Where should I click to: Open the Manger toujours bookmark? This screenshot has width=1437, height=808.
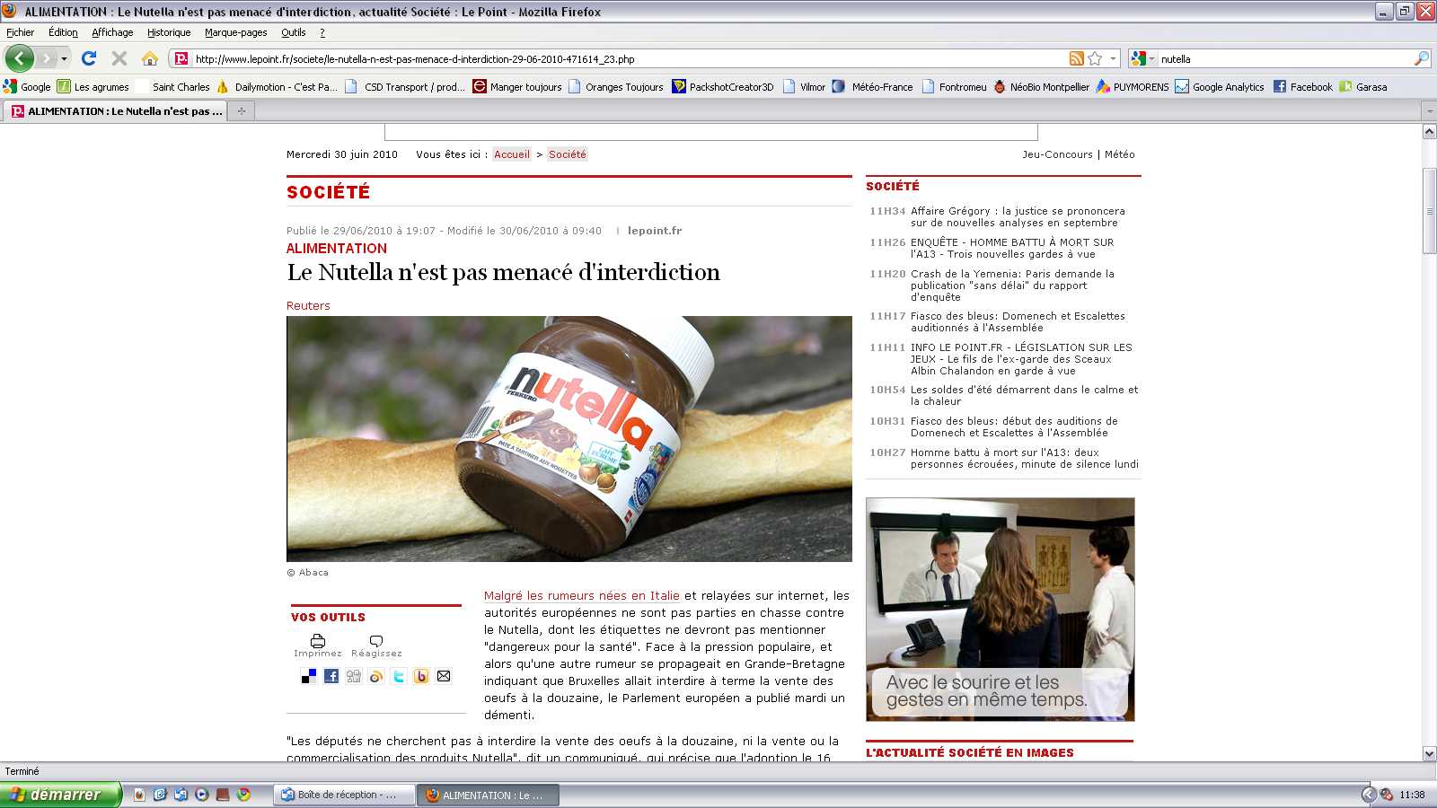pos(517,86)
